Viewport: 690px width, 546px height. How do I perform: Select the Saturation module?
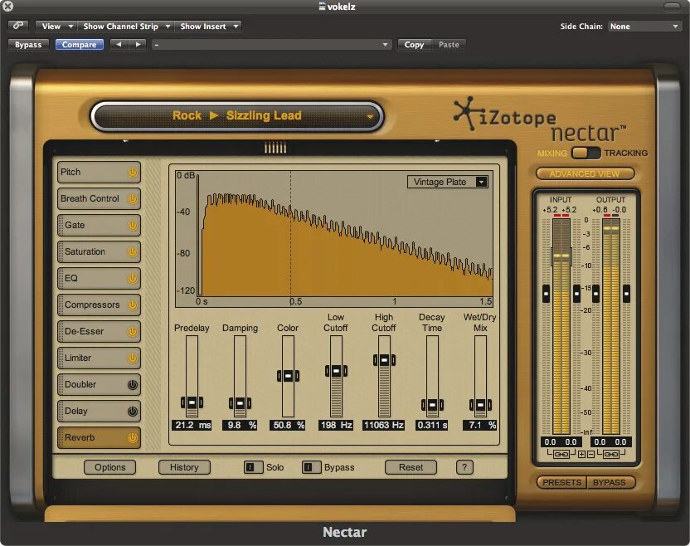coord(99,252)
